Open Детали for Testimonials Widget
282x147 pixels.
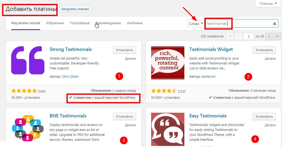270,58
